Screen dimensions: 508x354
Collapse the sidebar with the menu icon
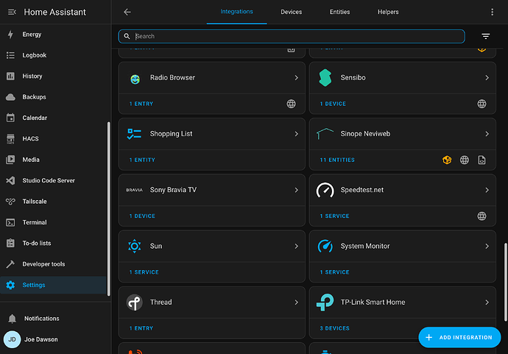coord(12,12)
